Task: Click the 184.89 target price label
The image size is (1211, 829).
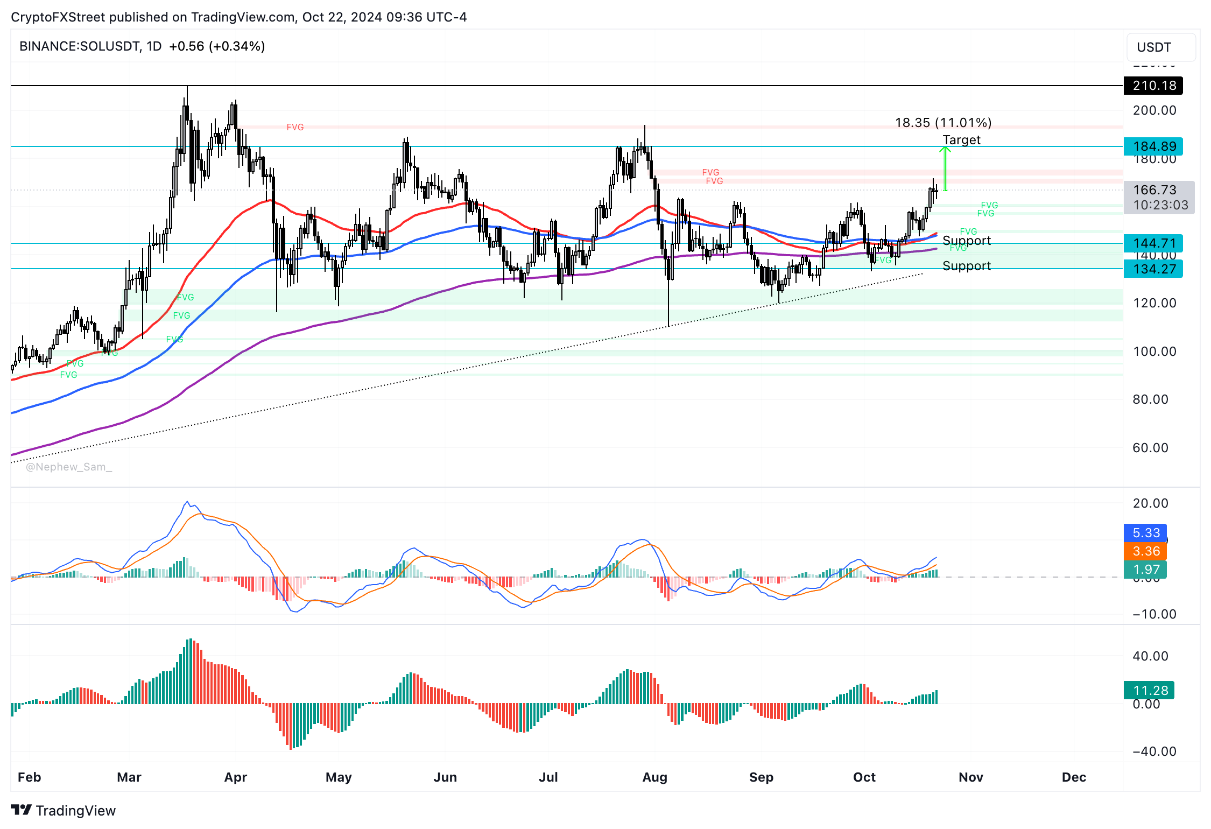Action: point(1153,146)
